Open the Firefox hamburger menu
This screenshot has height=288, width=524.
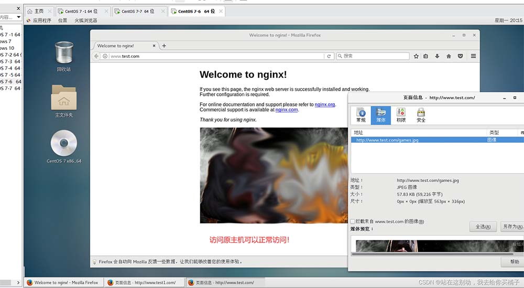pos(473,56)
